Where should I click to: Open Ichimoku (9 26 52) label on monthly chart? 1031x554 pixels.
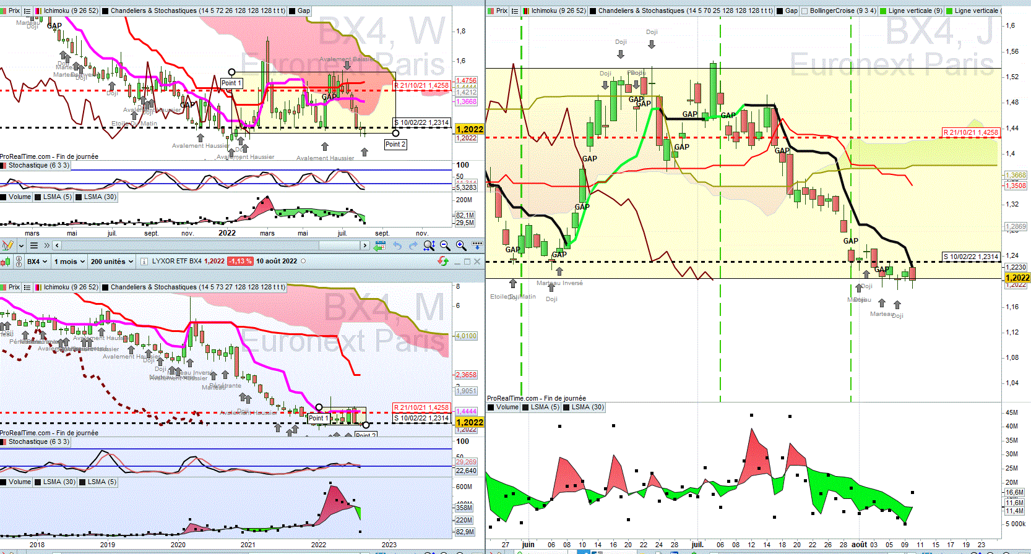click(71, 287)
